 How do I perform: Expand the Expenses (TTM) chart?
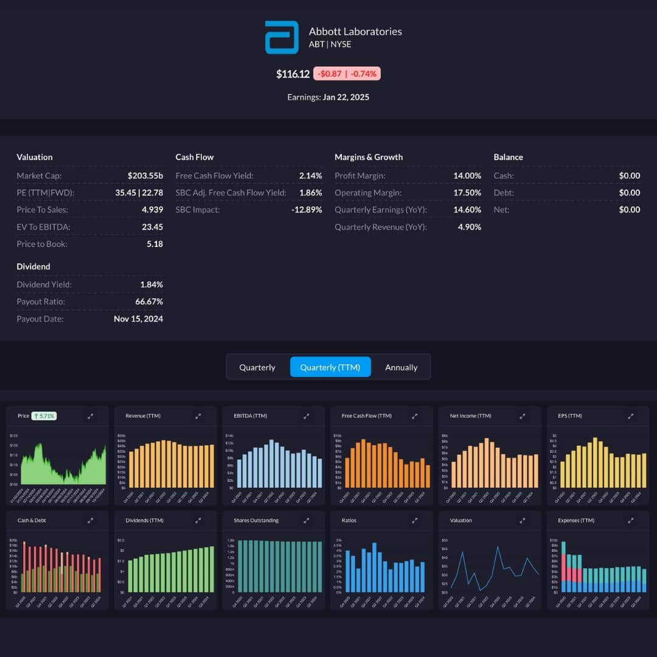pos(631,520)
